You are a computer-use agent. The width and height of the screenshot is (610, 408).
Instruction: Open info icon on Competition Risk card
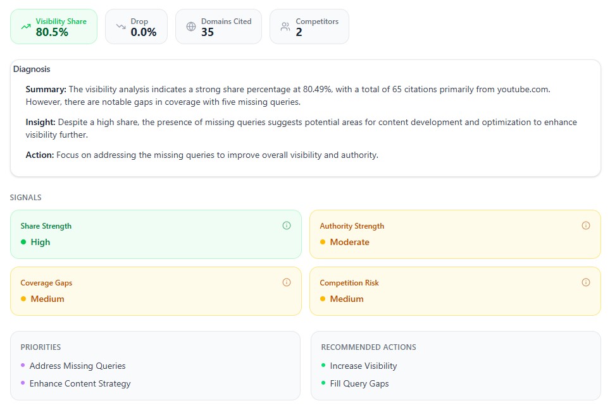point(586,282)
